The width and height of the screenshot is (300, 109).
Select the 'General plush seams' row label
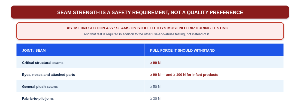coord(40,87)
